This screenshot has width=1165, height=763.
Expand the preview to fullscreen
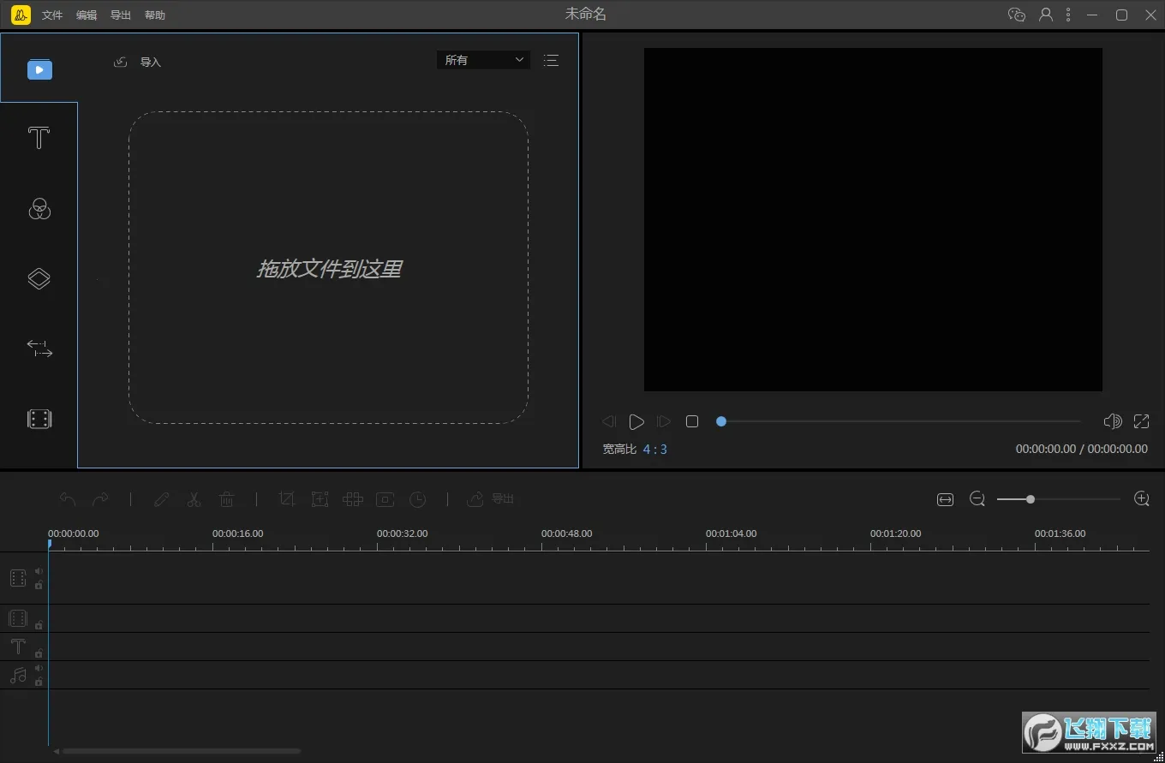(1141, 421)
